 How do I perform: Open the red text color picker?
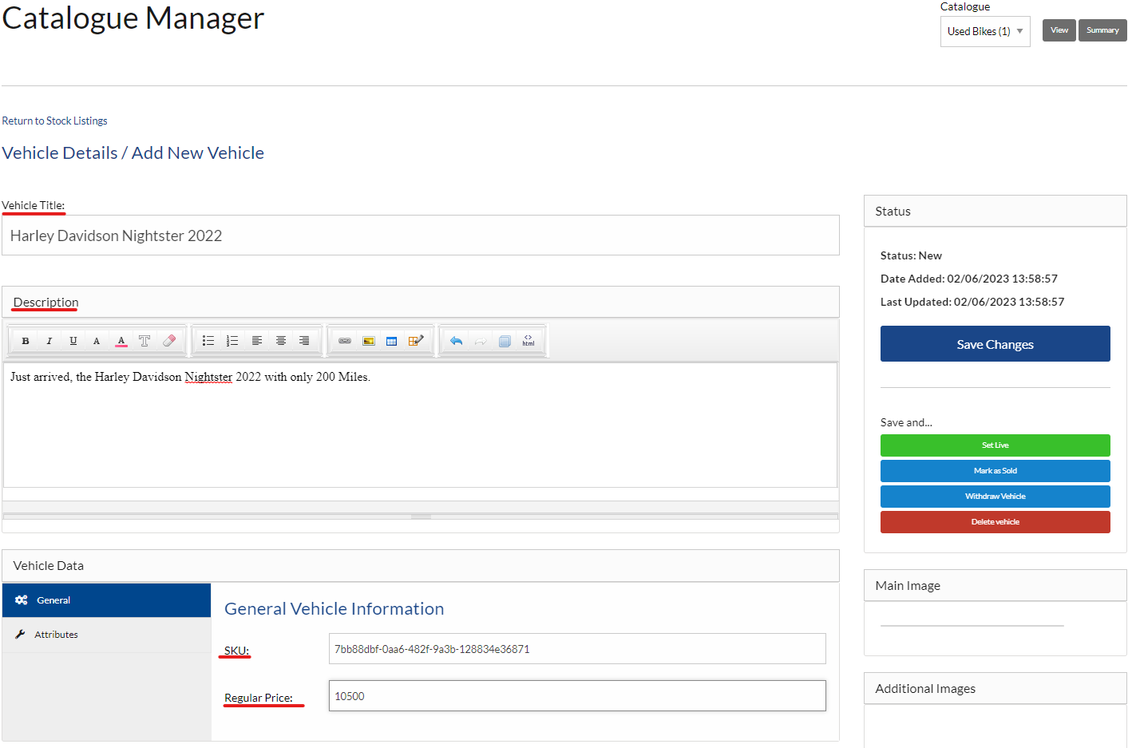(121, 341)
